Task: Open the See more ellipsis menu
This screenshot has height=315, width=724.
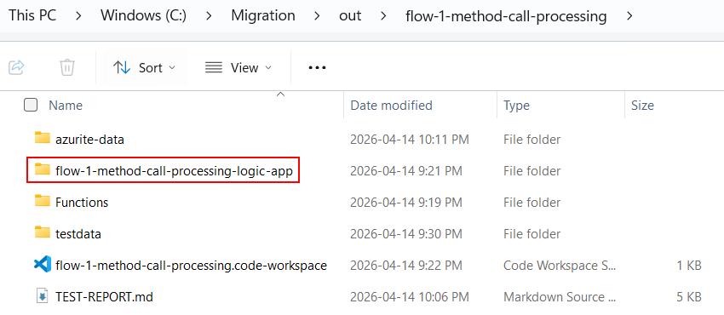Action: (317, 68)
